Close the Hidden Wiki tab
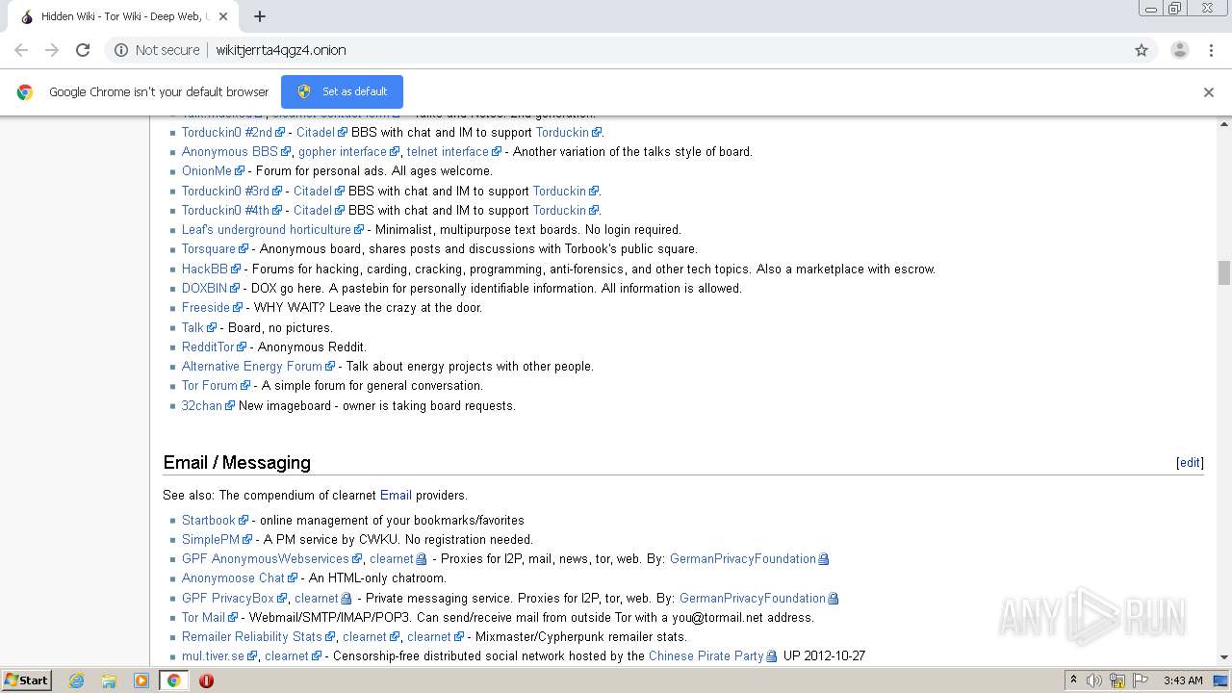The width and height of the screenshot is (1232, 693). click(223, 16)
